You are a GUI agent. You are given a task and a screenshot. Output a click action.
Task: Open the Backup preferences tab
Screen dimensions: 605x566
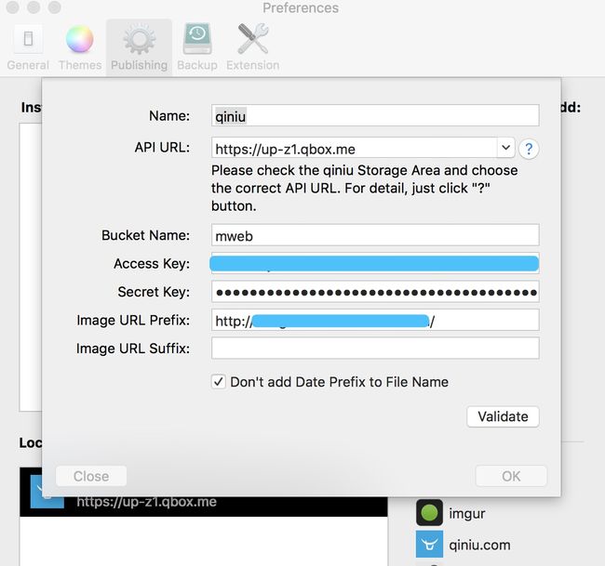click(197, 47)
